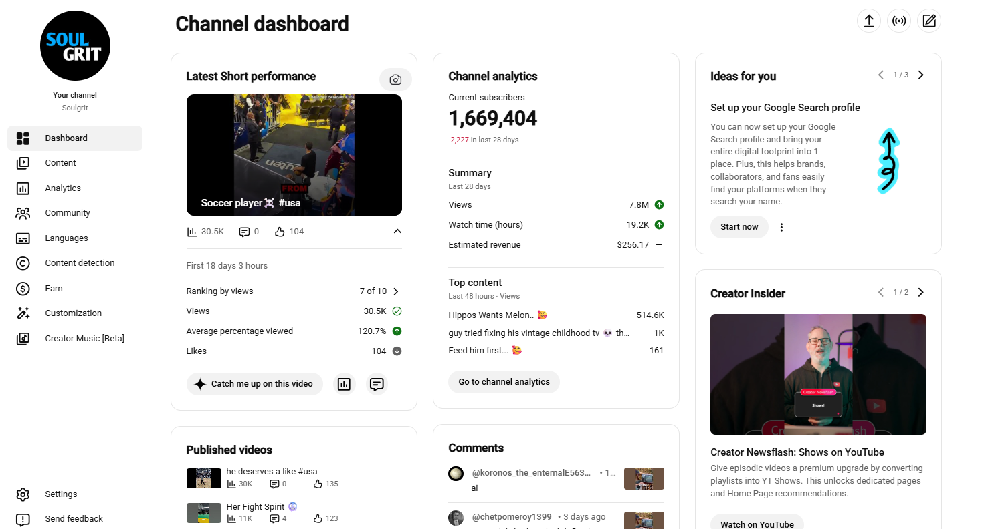The height and width of the screenshot is (529, 984).
Task: Click the Go live broadcast icon
Action: 899,21
